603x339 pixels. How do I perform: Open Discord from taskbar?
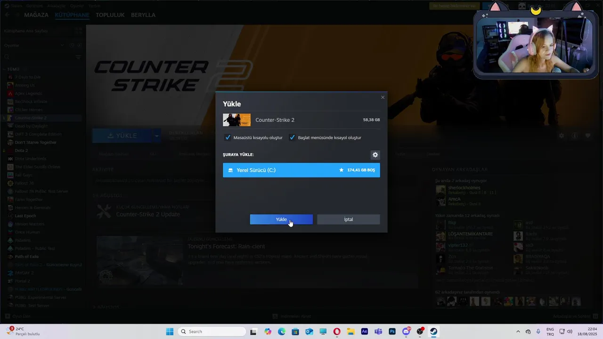[406, 331]
